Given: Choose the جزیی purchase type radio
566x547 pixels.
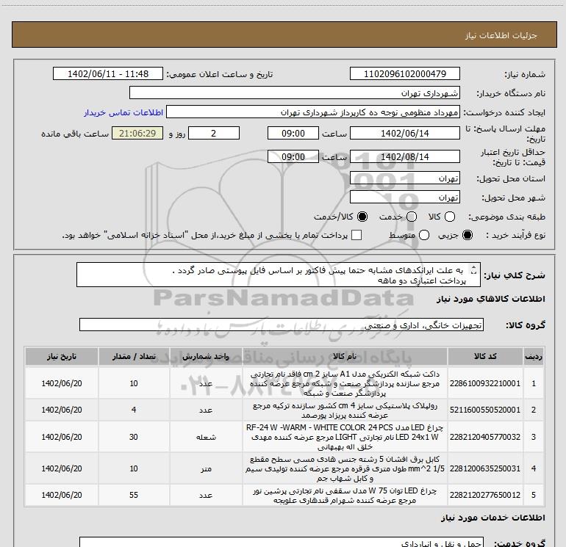Looking at the screenshot, I should click(x=468, y=236).
